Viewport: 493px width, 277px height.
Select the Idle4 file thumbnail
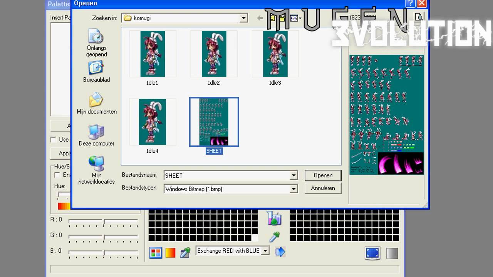(153, 122)
